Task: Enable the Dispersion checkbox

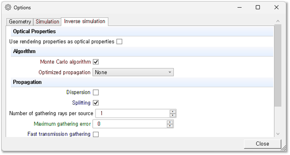Action: 96,92
